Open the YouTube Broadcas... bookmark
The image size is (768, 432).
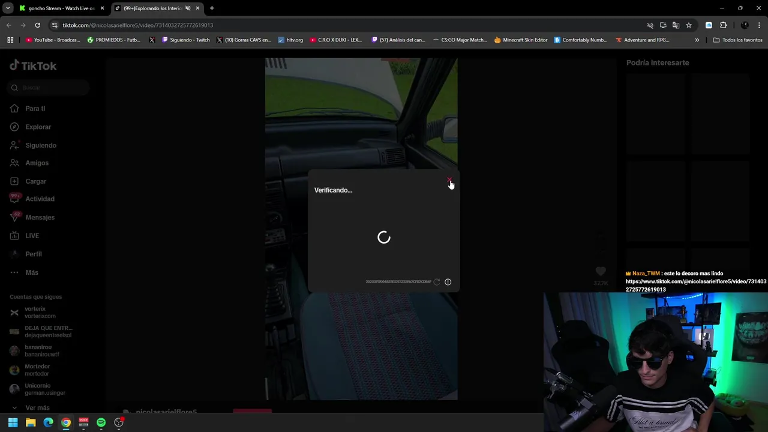53,40
